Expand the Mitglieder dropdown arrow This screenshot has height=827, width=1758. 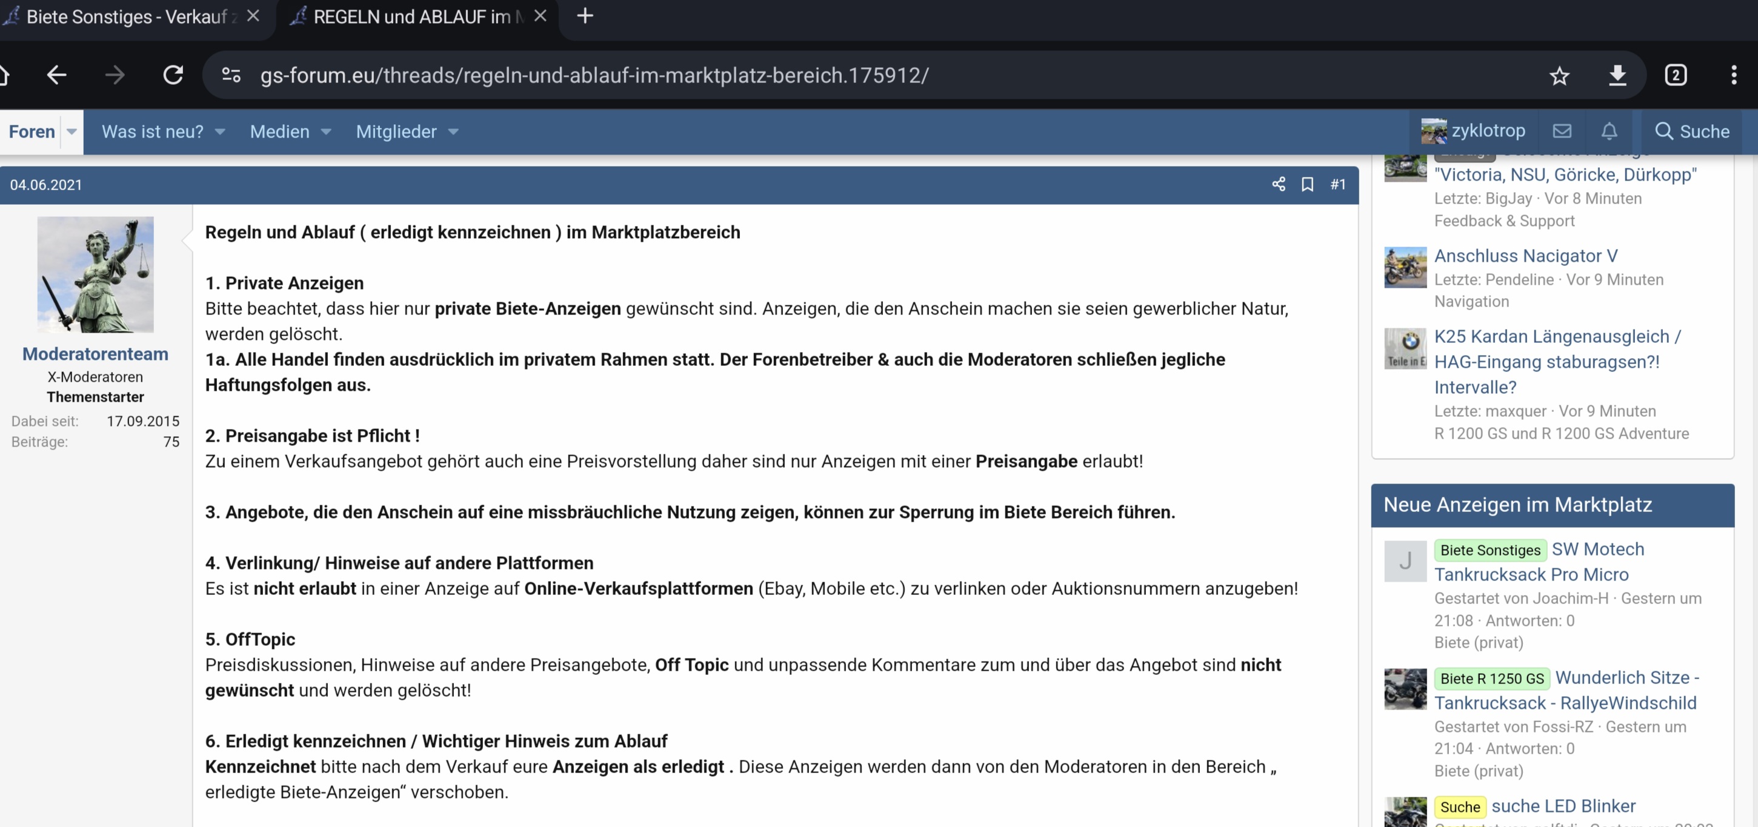click(x=453, y=131)
